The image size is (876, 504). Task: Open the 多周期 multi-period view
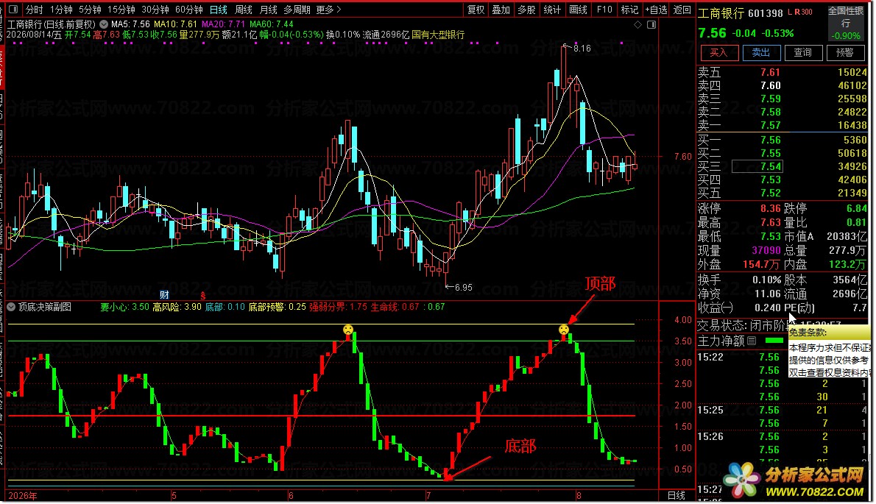tap(297, 10)
